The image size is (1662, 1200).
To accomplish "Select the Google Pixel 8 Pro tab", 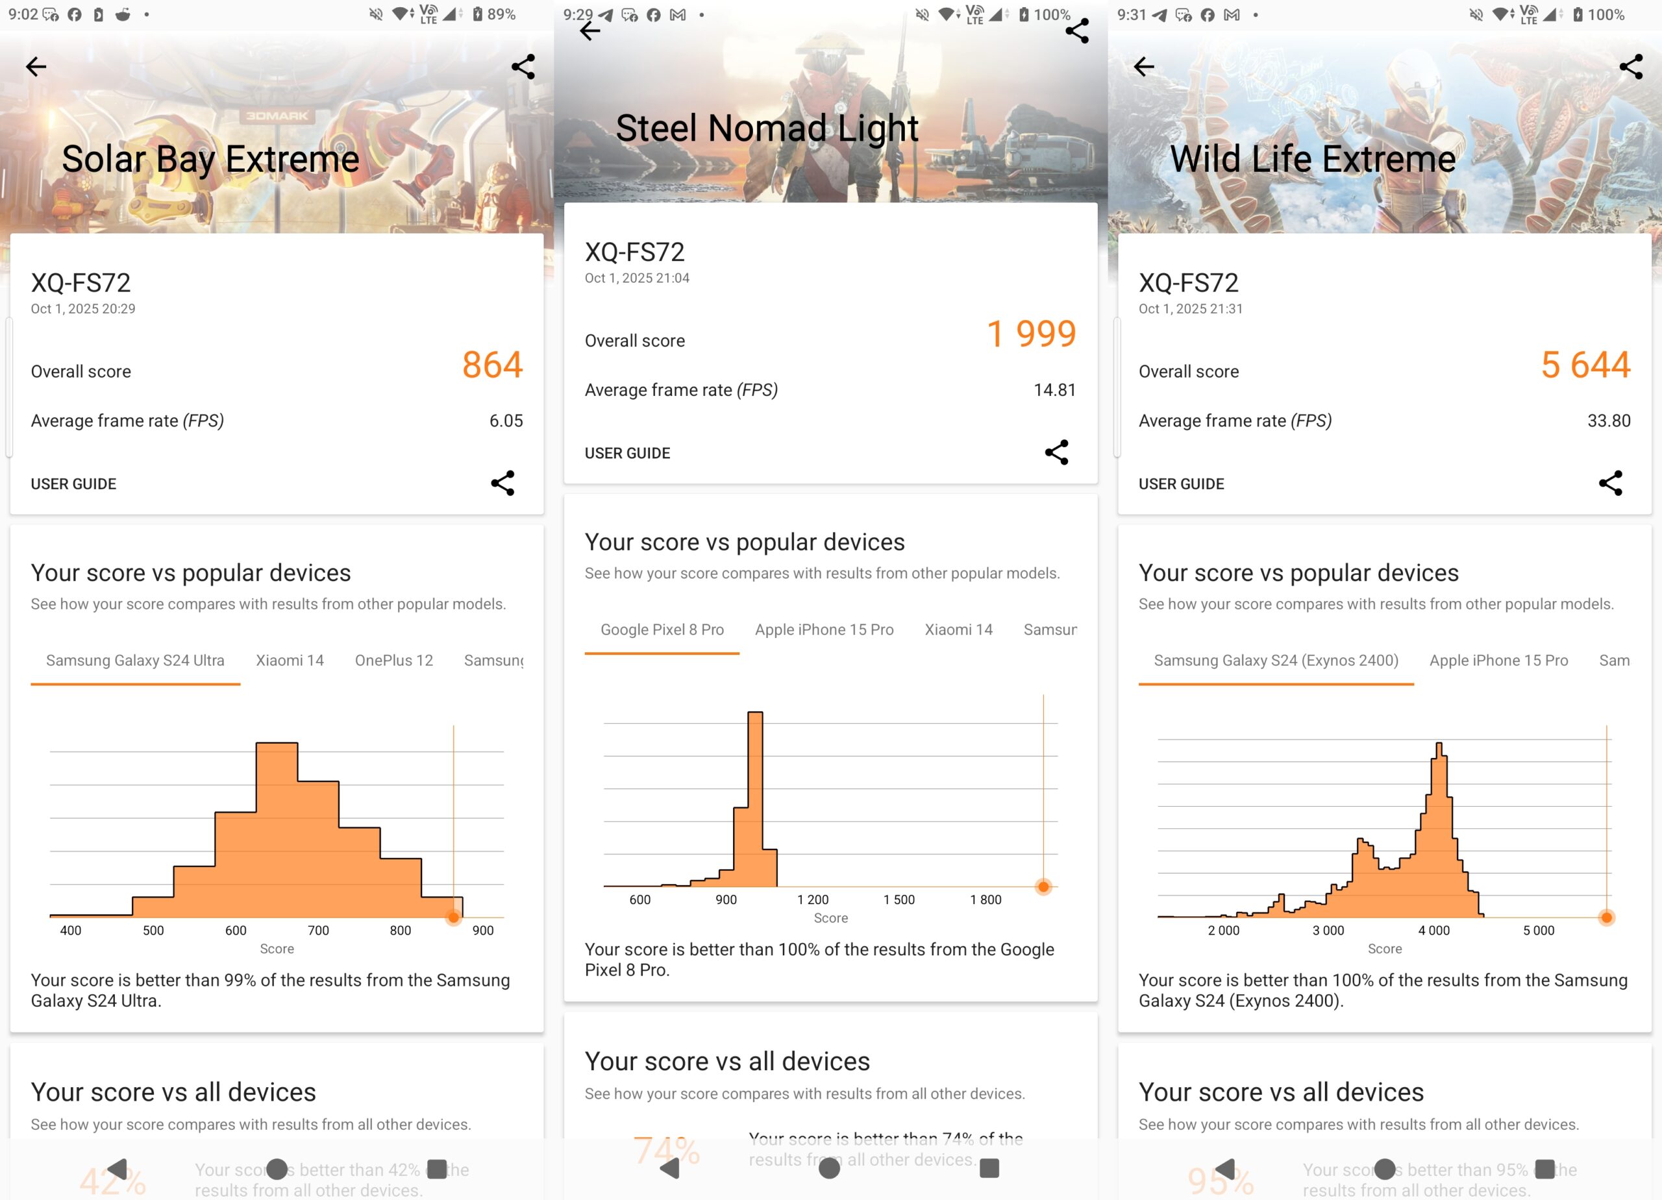I will (662, 630).
